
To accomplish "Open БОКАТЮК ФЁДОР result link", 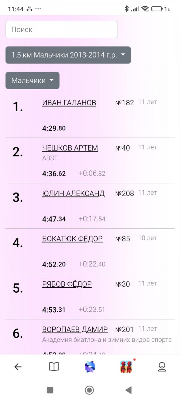I will pyautogui.click(x=72, y=239).
